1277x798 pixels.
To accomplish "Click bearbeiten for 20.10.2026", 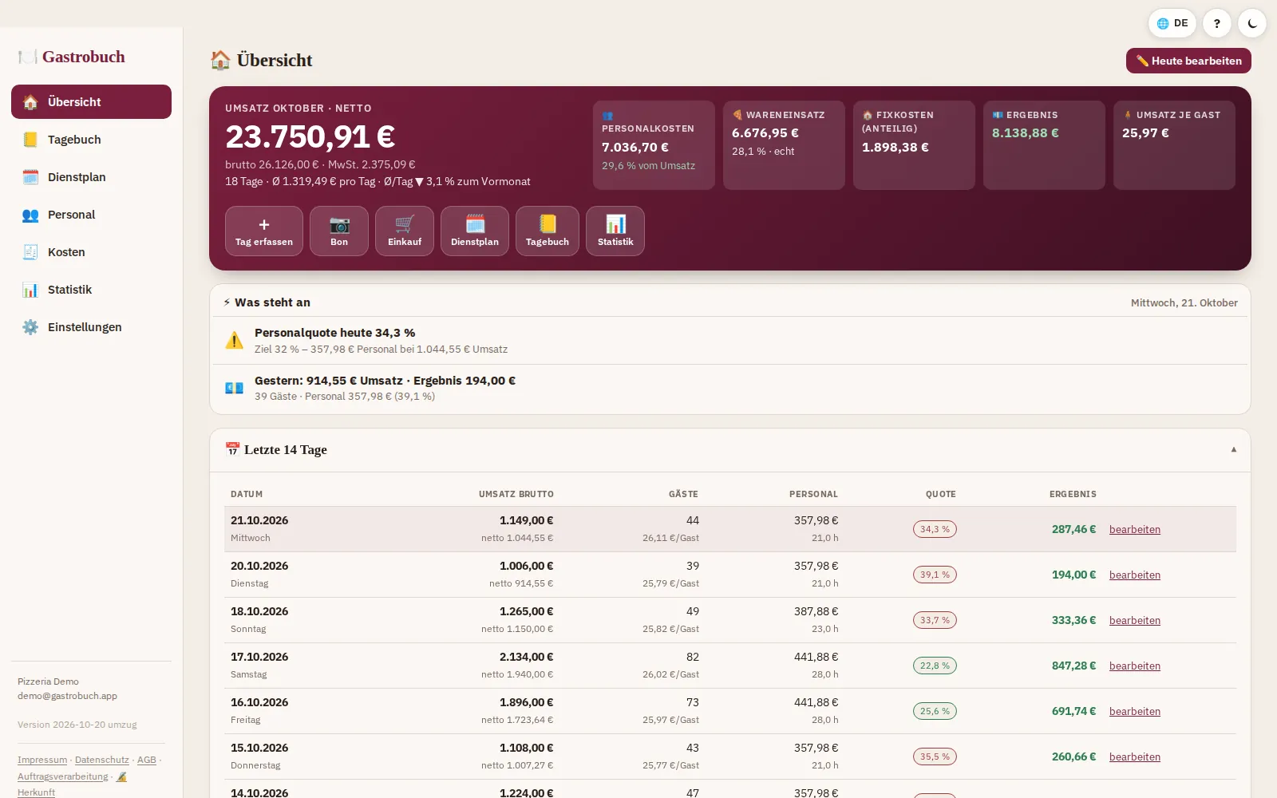I will click(x=1135, y=575).
